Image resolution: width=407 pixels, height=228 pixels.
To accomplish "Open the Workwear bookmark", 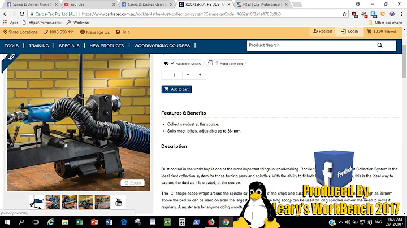I will tap(78, 23).
